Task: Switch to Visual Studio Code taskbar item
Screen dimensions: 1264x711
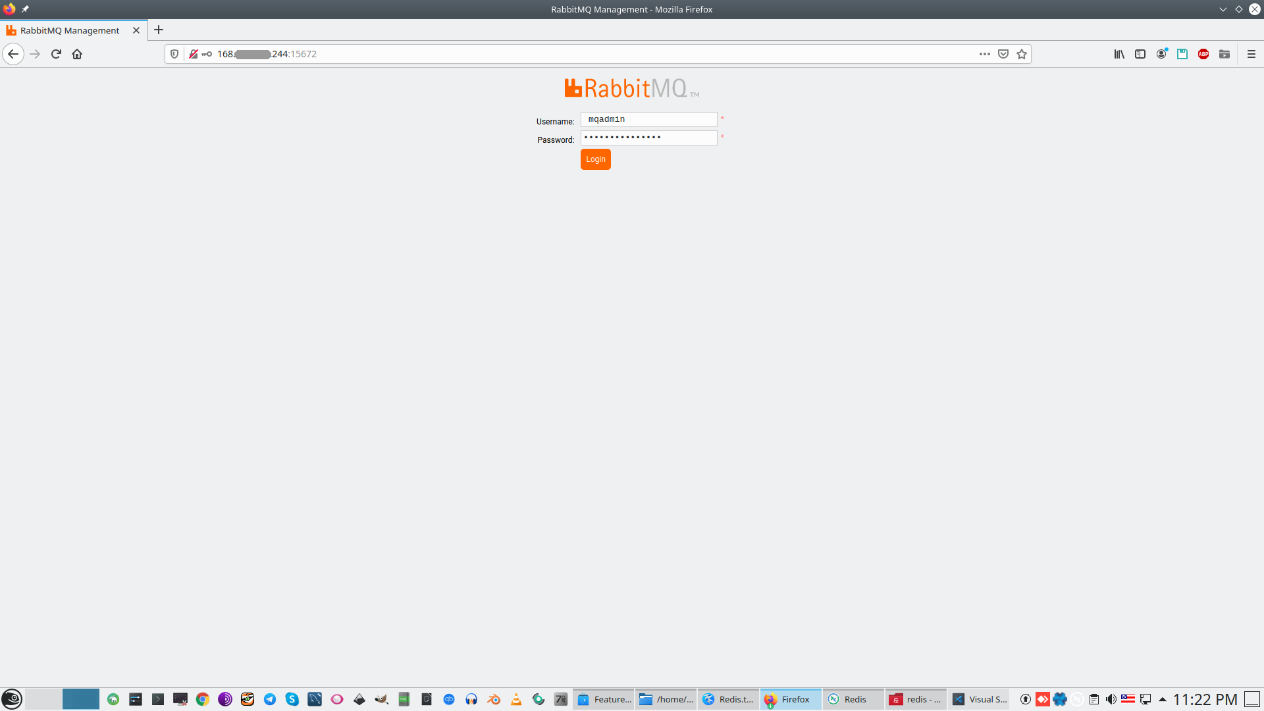Action: tap(980, 699)
